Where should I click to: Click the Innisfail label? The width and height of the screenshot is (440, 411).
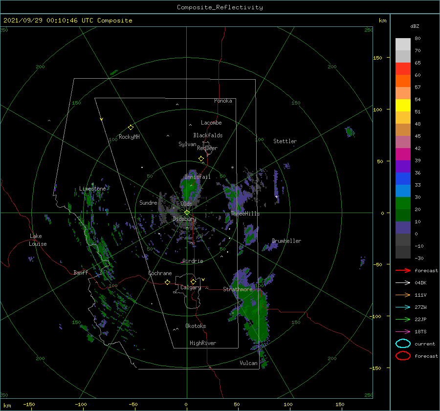click(198, 177)
